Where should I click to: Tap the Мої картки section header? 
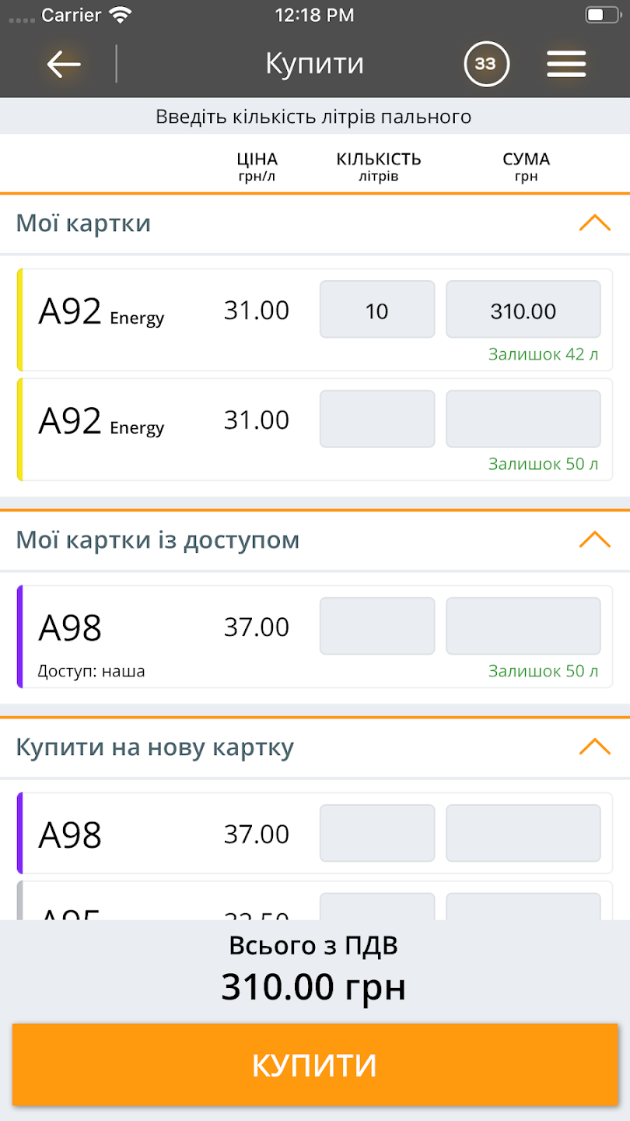[84, 223]
